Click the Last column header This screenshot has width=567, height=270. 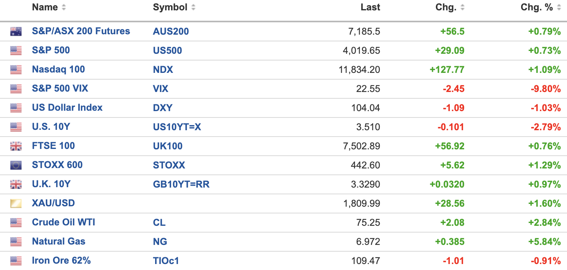[x=370, y=8]
